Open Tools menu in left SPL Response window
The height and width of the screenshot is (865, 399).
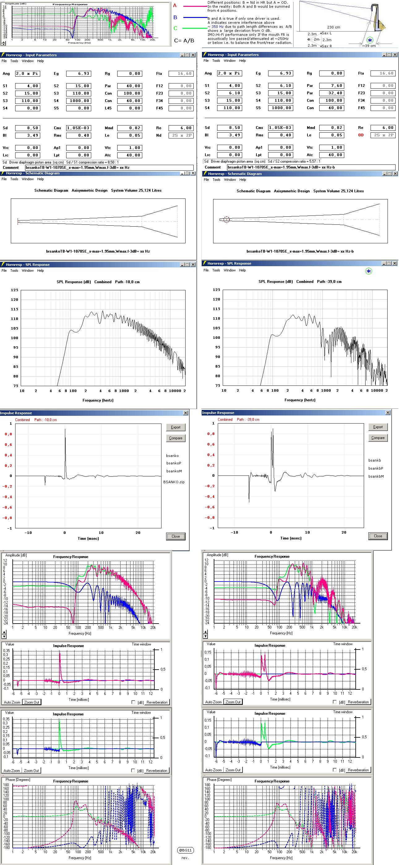(14, 271)
